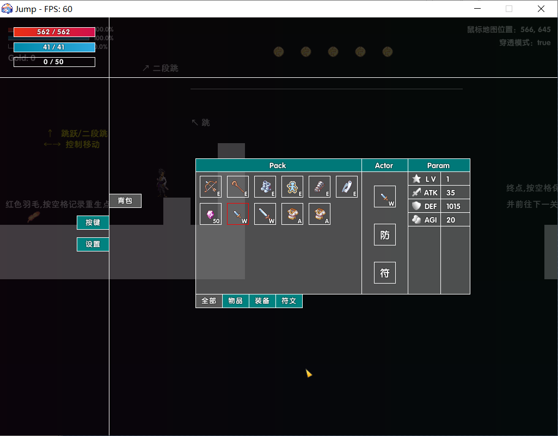Open the 防 armor slot under Actor
Screen dimensions: 558x436
point(385,235)
